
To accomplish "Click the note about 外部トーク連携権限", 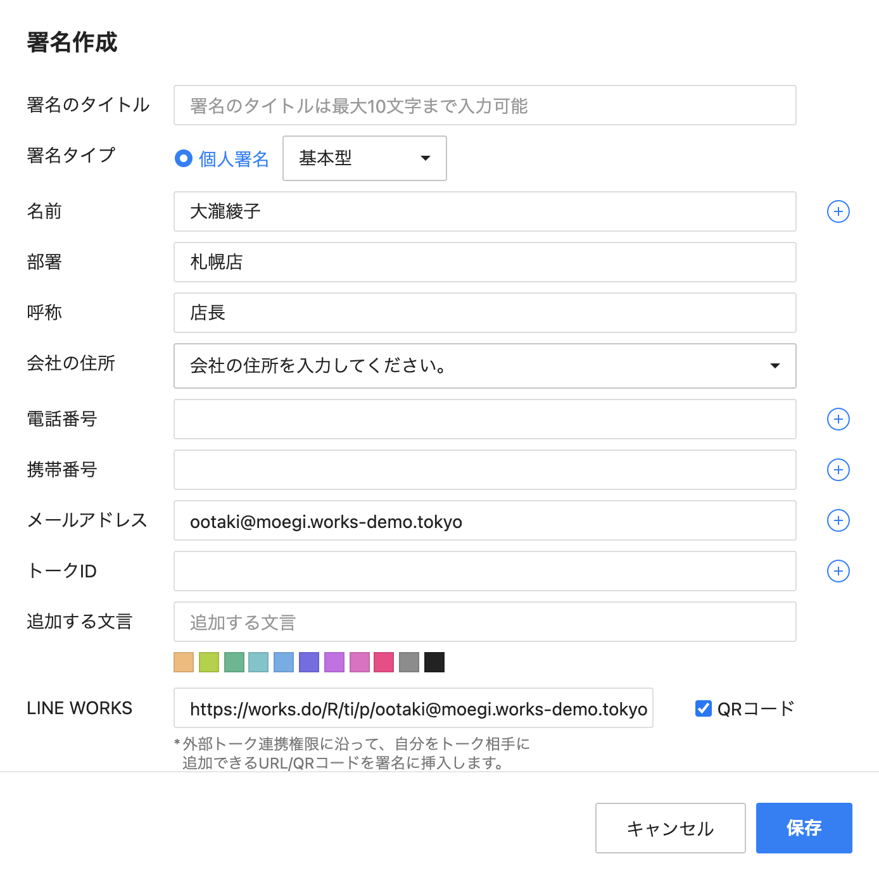I will click(x=352, y=753).
